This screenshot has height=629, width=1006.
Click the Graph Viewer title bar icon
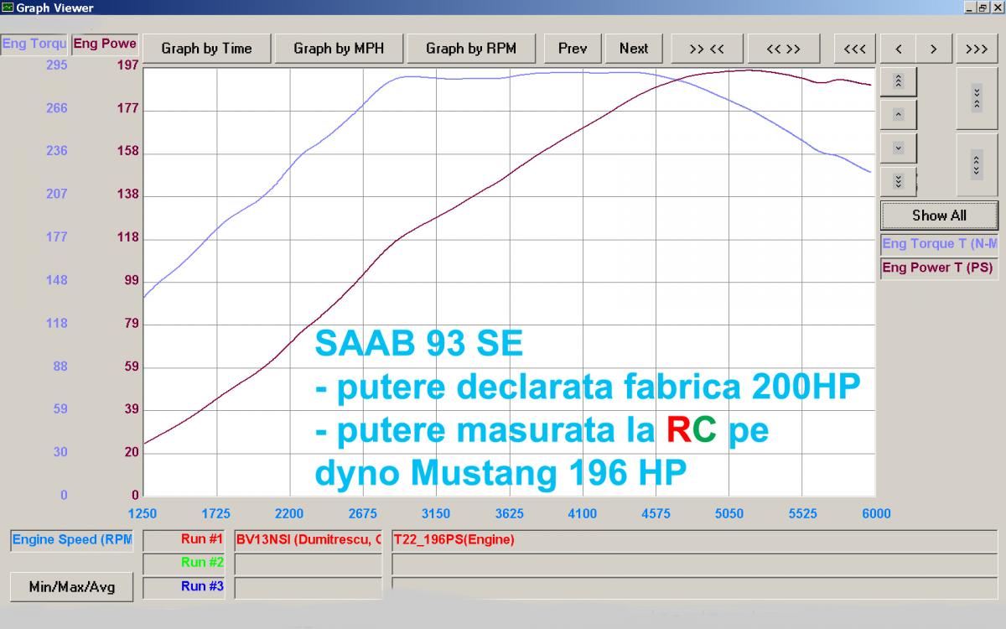(x=8, y=8)
